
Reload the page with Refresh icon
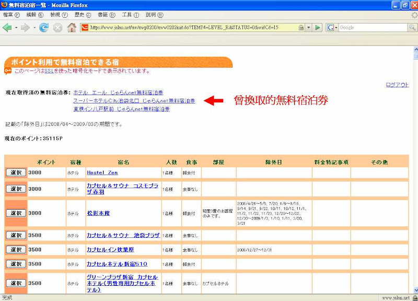[x=44, y=28]
